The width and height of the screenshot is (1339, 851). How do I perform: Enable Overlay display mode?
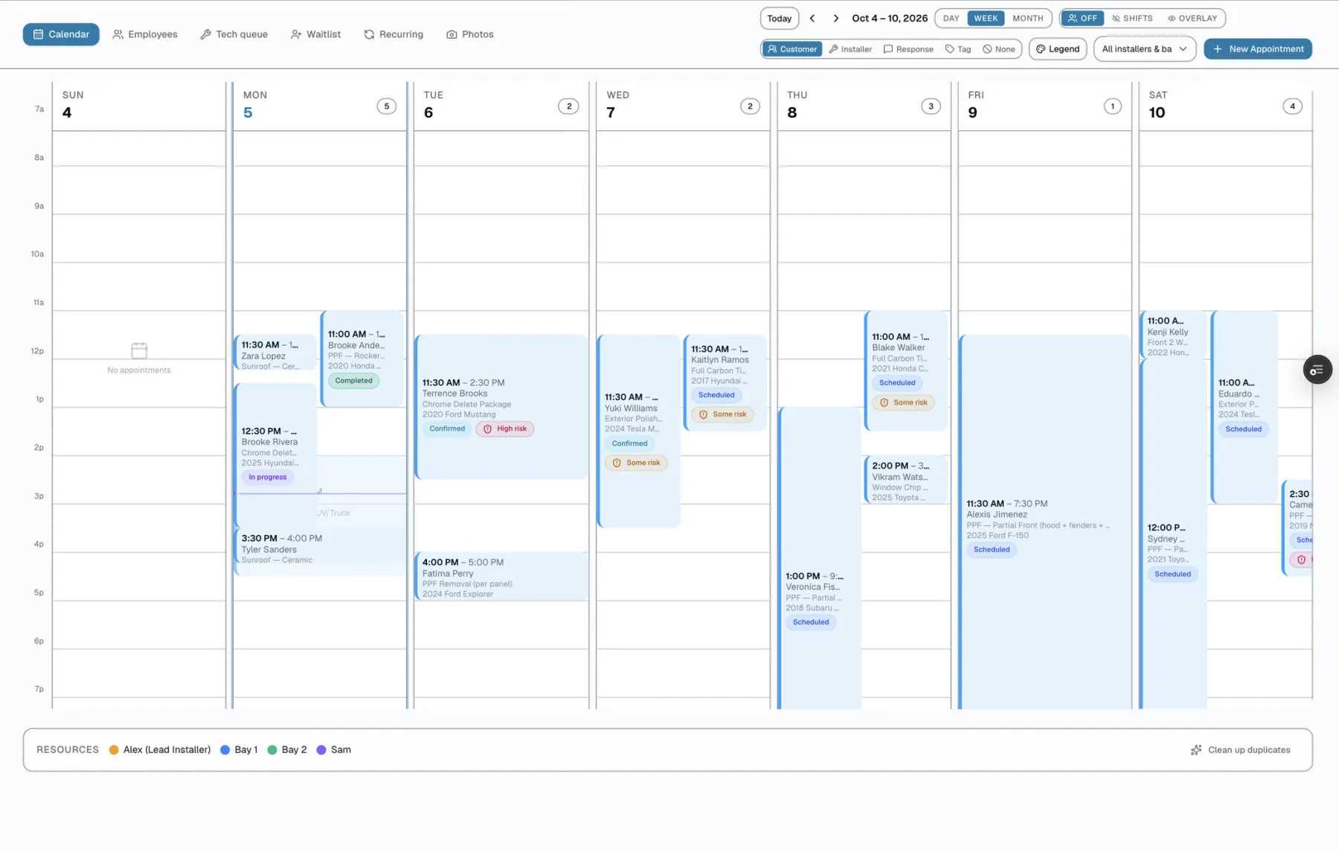pos(1192,19)
